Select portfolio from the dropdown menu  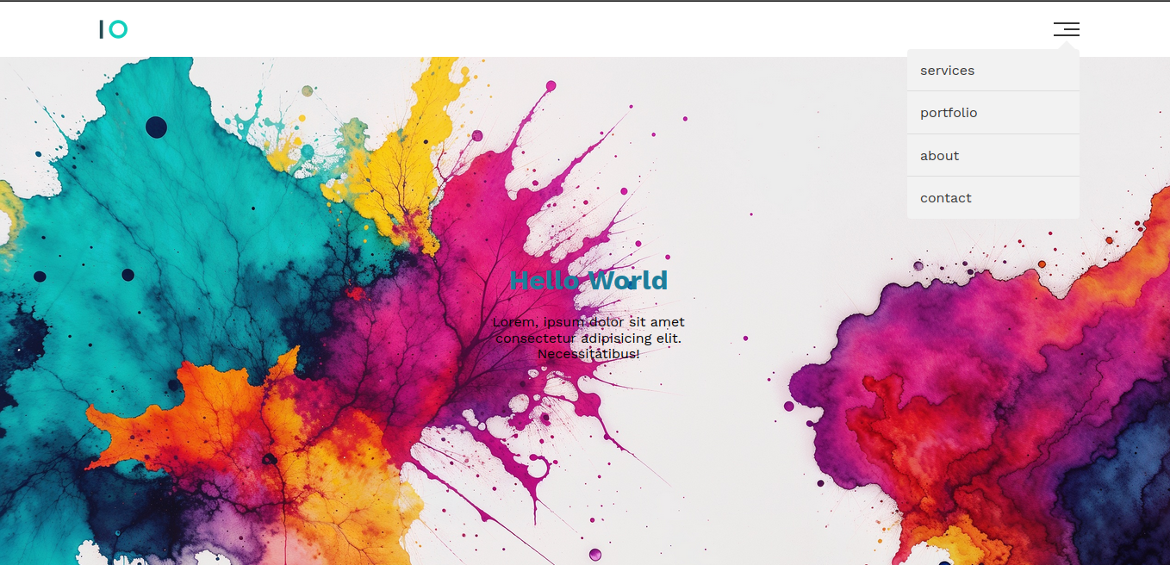949,113
